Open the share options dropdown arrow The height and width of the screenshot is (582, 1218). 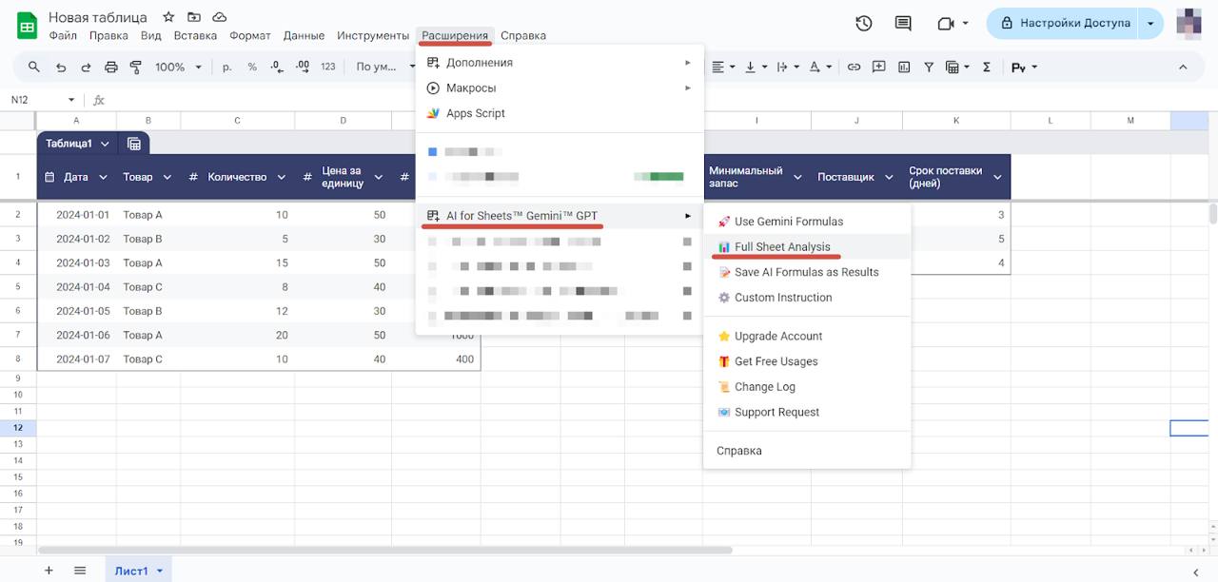click(1150, 23)
